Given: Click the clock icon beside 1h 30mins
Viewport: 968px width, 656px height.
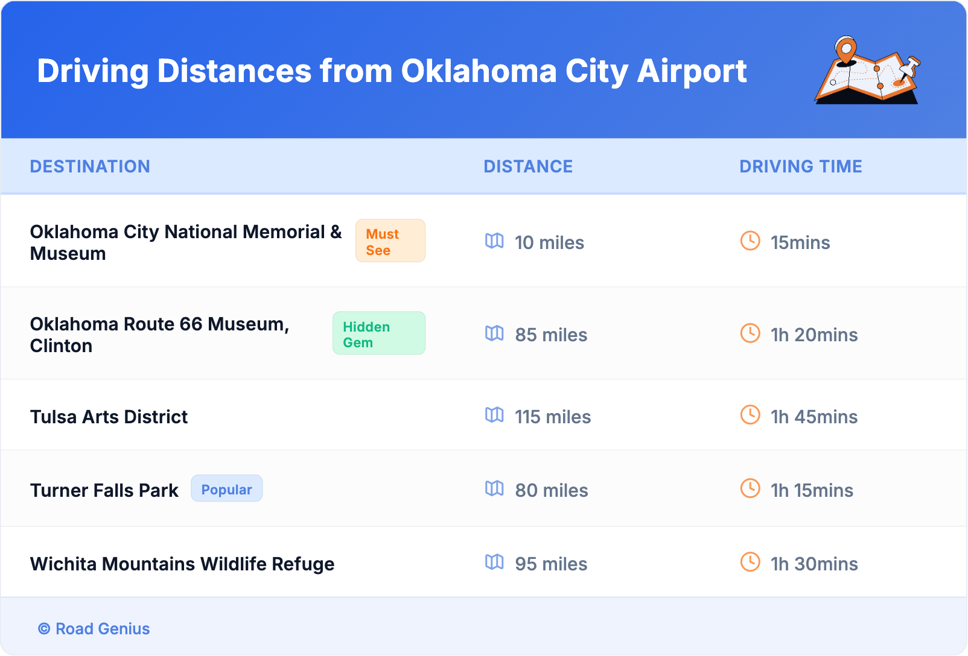Looking at the screenshot, I should (x=750, y=562).
